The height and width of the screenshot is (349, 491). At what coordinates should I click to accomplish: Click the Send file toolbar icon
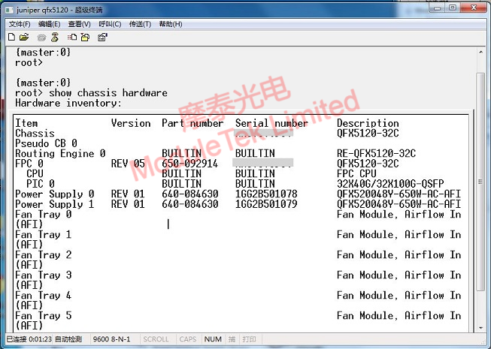[x=72, y=37]
